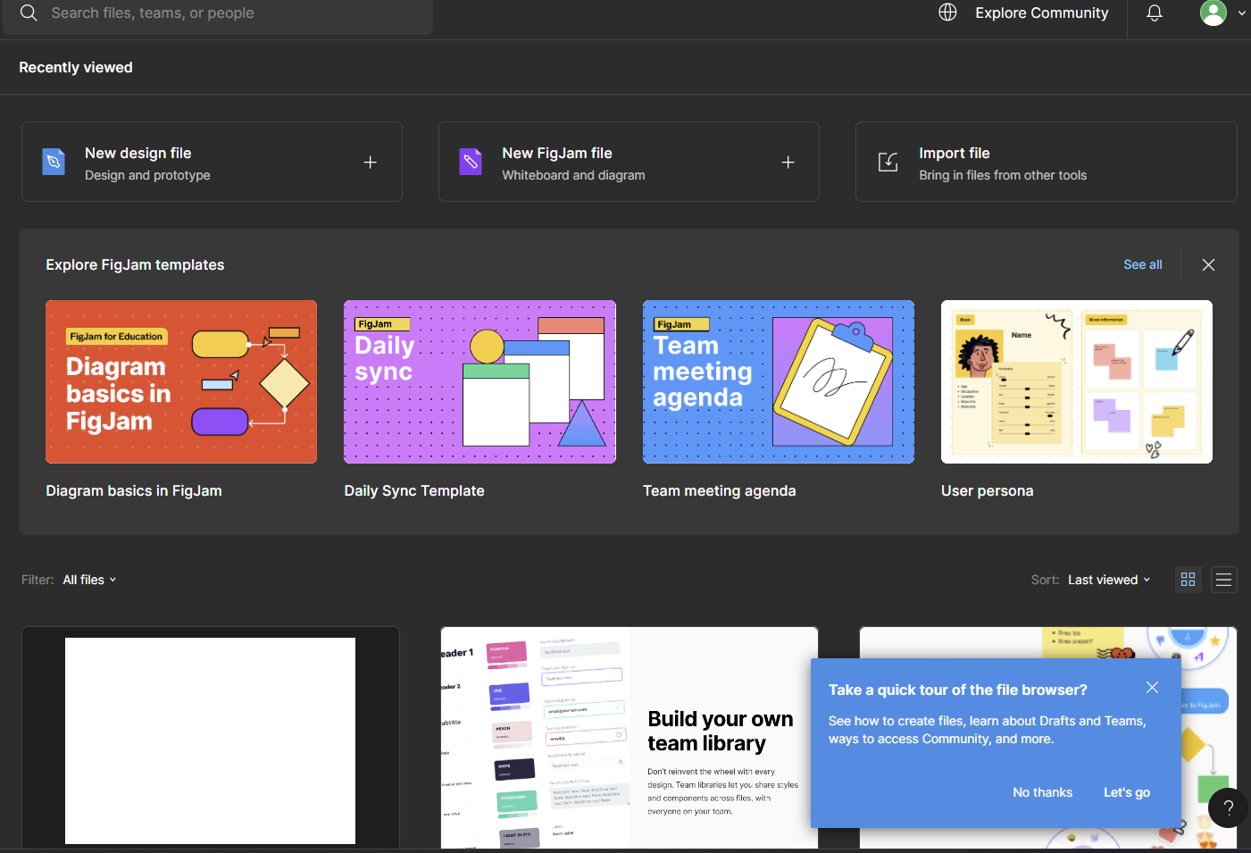
Task: Open the help question mark button
Action: [x=1228, y=807]
